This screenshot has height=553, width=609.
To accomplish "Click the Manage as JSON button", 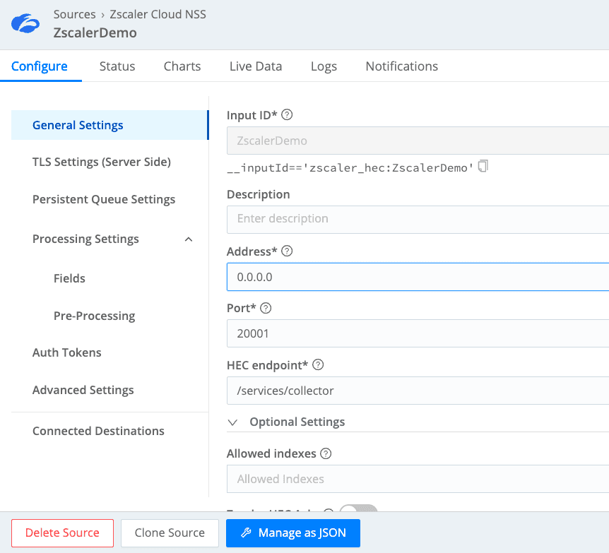I will (293, 533).
